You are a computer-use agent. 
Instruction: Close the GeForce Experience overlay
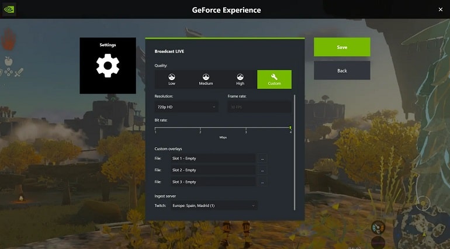coord(441,9)
